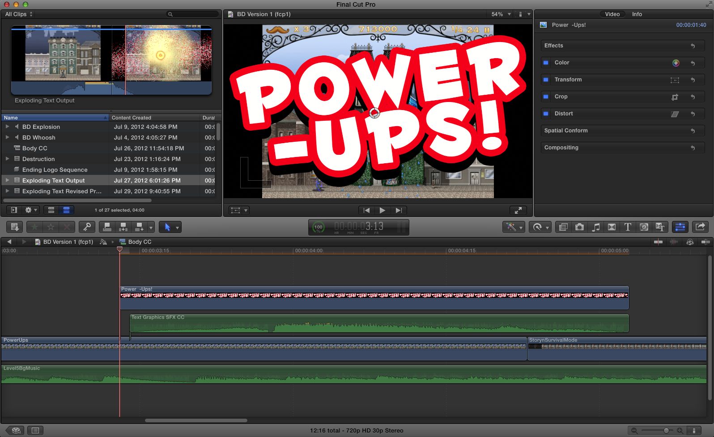Toggle the Transform effect checkbox
Image resolution: width=714 pixels, height=437 pixels.
[x=546, y=80]
